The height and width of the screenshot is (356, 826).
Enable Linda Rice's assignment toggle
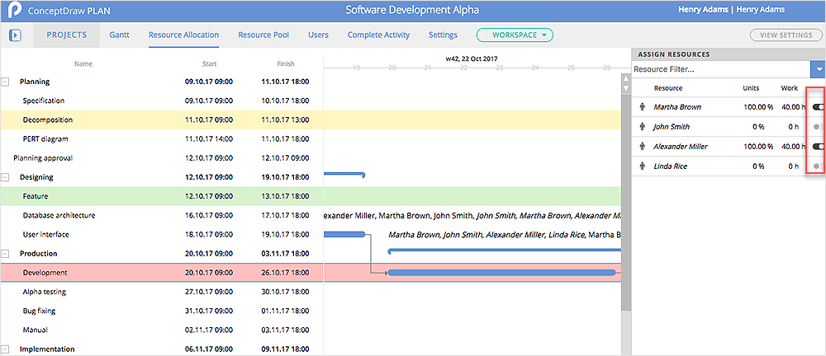coord(817,166)
